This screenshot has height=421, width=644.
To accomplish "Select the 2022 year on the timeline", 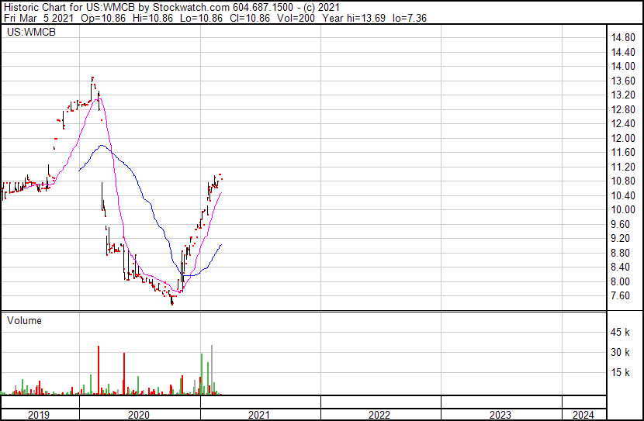I will coord(379,415).
